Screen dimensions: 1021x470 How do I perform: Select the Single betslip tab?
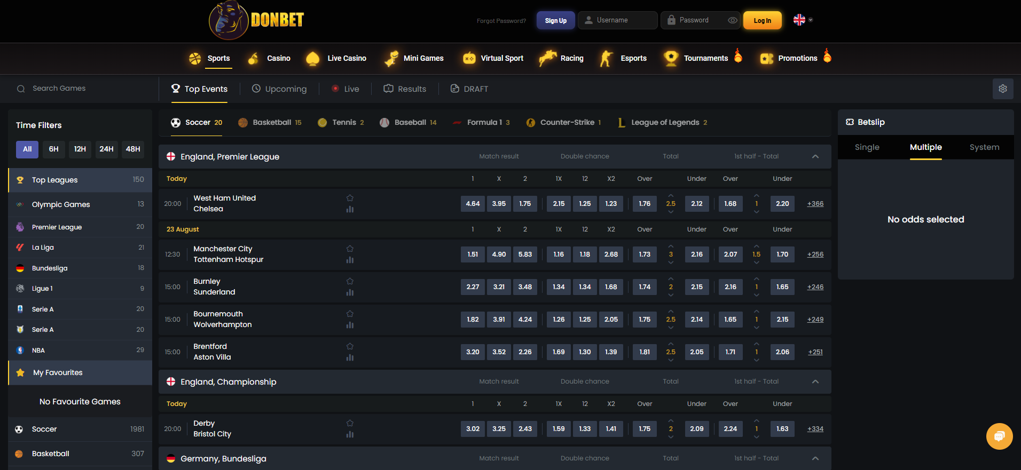(867, 147)
